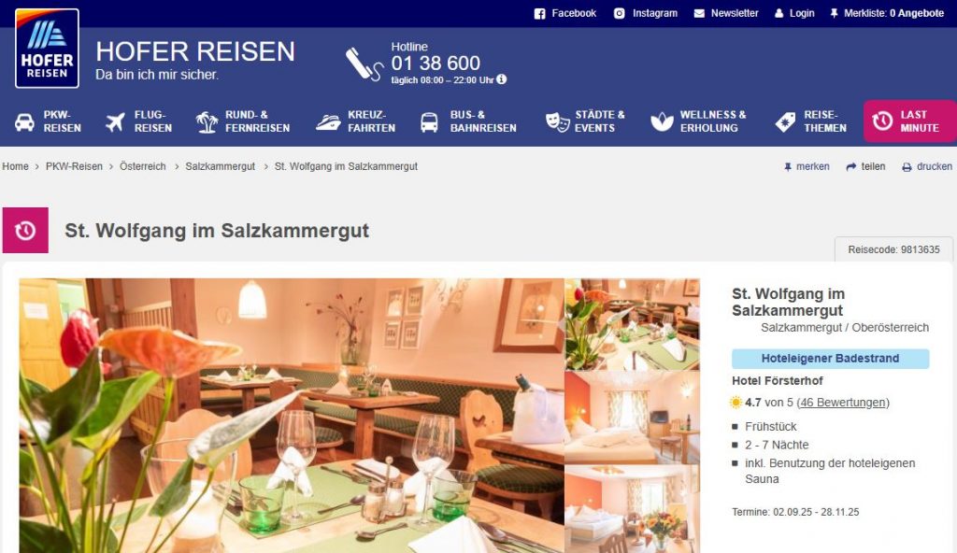Image resolution: width=957 pixels, height=553 pixels.
Task: Select the middle bedroom thumbnail
Action: point(633,418)
